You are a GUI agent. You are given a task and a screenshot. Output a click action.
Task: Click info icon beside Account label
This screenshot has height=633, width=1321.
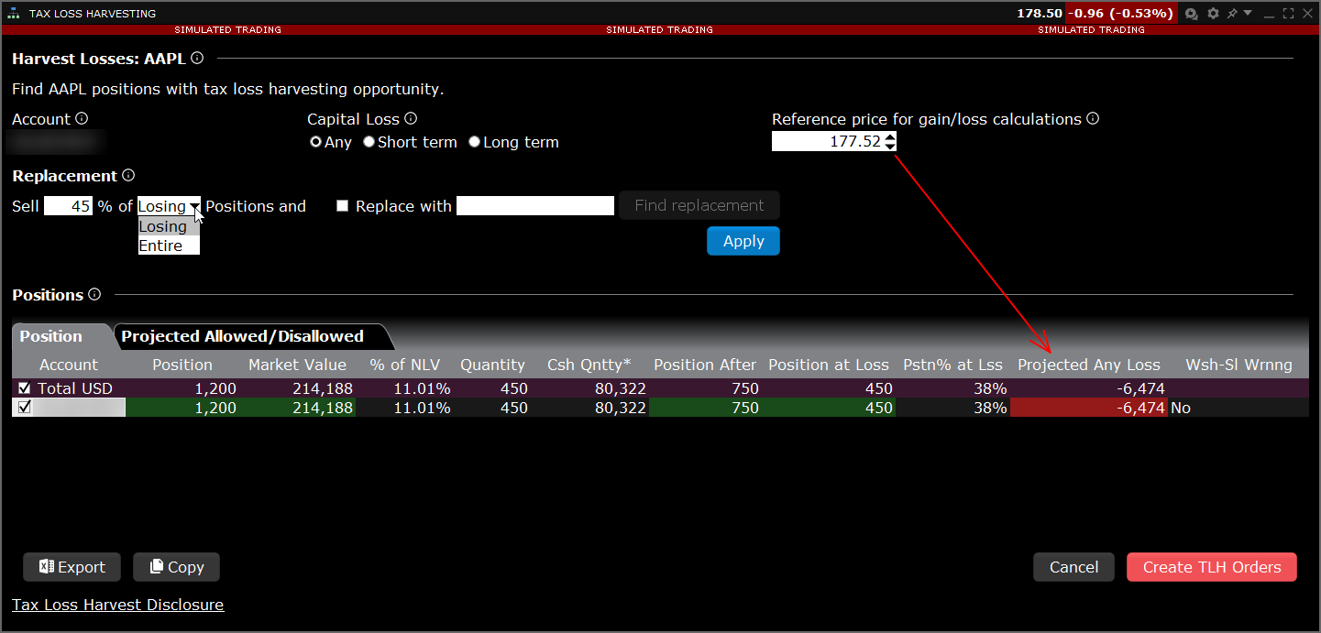[x=82, y=119]
